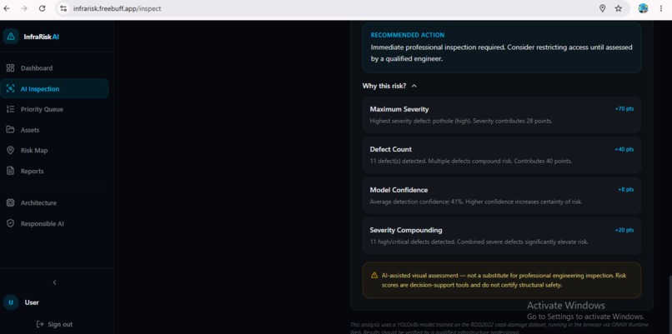Click the Risk Map pin icon

(x=11, y=150)
